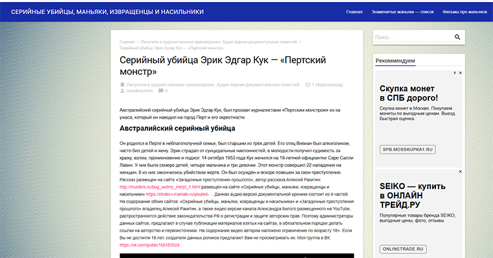Image resolution: width=493 pixels, height=258 pixels.
Task: Click the article title Серийный убийца Эрик Эдгар Кук
Action: pyautogui.click(x=223, y=66)
